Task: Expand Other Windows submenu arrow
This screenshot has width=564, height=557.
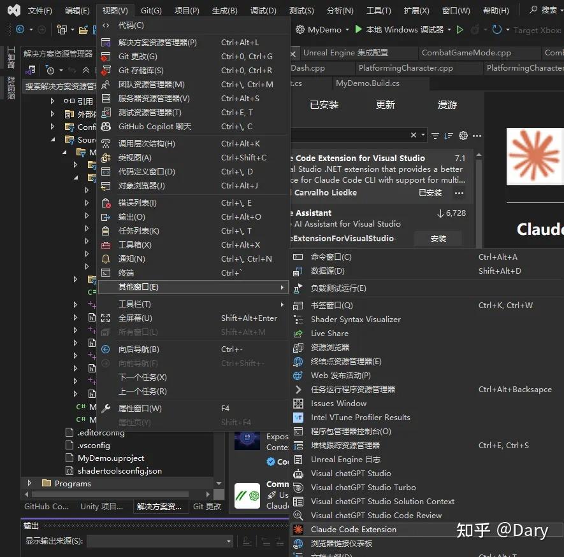Action: pos(282,288)
